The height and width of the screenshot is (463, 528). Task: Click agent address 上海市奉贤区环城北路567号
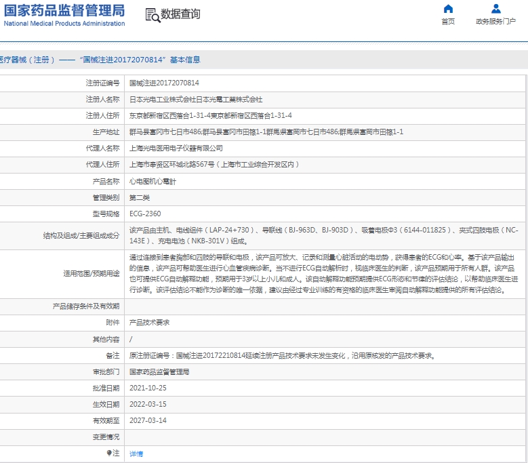click(x=214, y=164)
